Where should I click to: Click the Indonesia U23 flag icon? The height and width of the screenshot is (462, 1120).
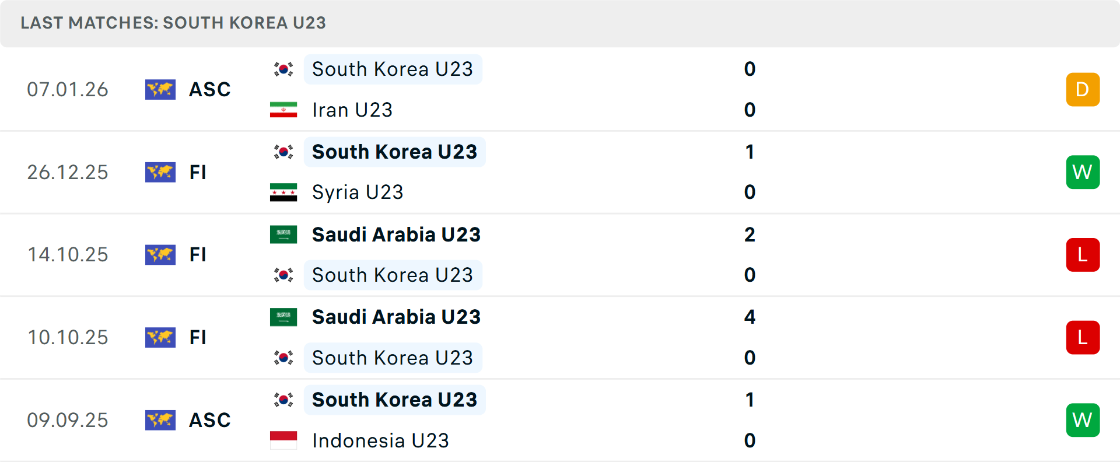pyautogui.click(x=283, y=440)
